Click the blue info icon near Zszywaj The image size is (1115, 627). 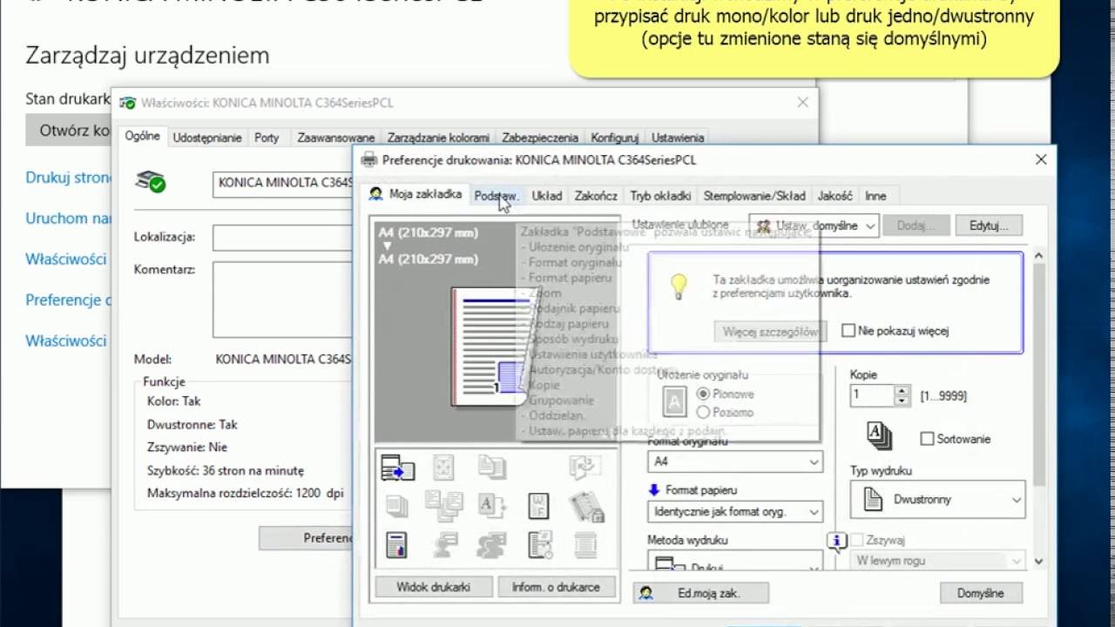point(836,541)
